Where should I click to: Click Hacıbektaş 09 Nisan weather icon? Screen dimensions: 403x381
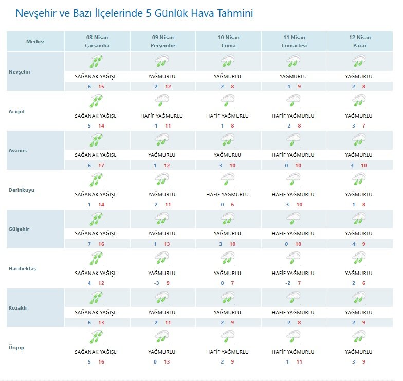162,259
